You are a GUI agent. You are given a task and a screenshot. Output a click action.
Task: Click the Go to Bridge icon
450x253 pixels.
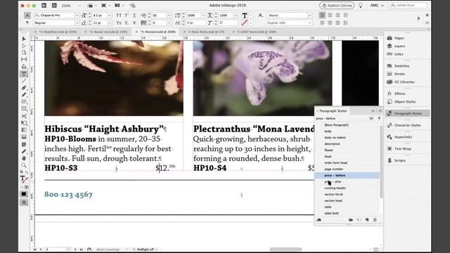click(44, 6)
